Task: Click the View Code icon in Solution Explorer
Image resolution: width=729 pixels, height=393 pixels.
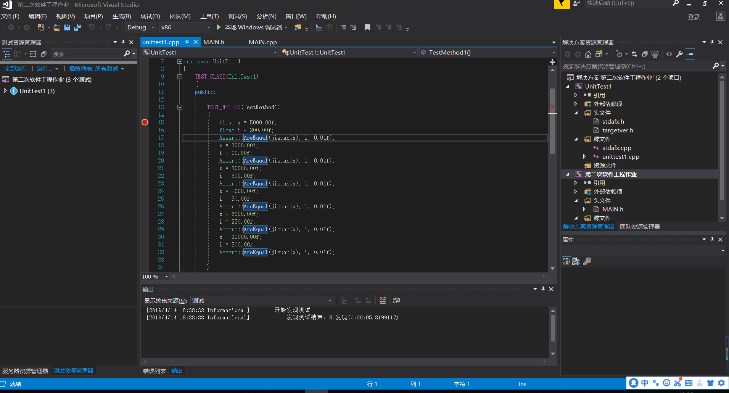Action: (x=669, y=54)
